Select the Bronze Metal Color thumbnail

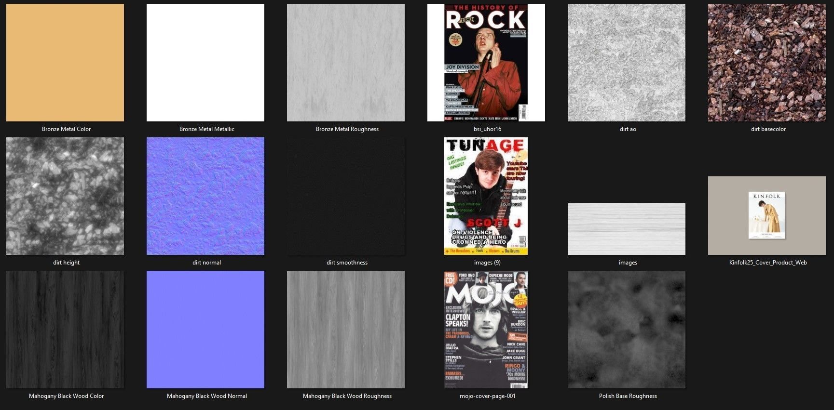click(65, 63)
